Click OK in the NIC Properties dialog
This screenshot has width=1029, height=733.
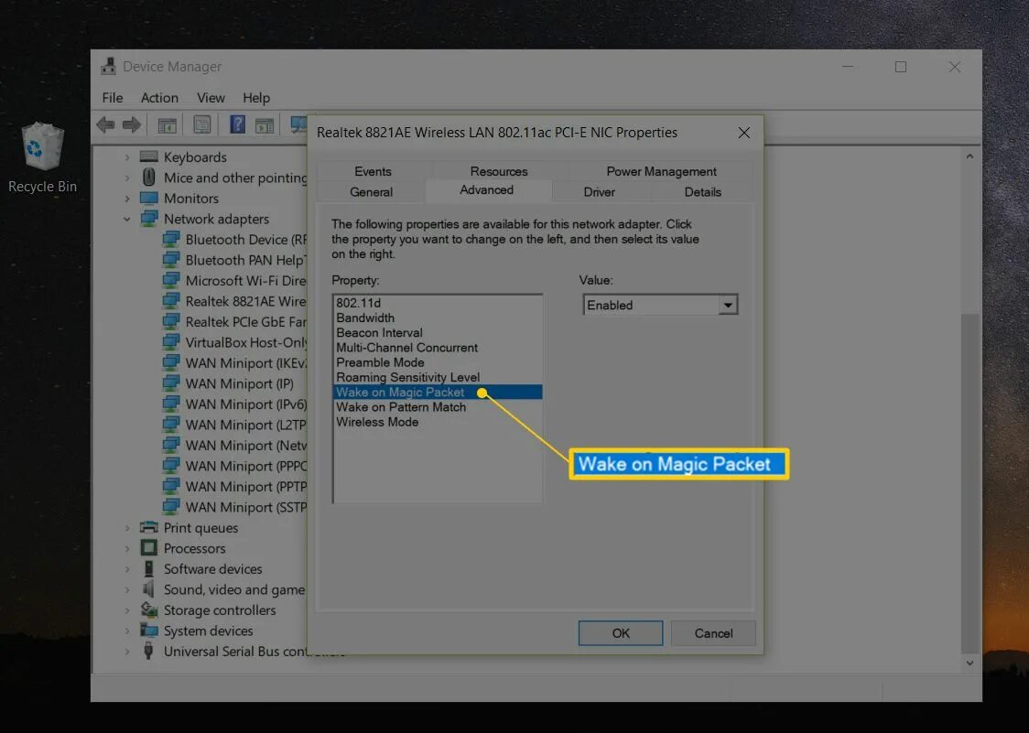pyautogui.click(x=620, y=633)
